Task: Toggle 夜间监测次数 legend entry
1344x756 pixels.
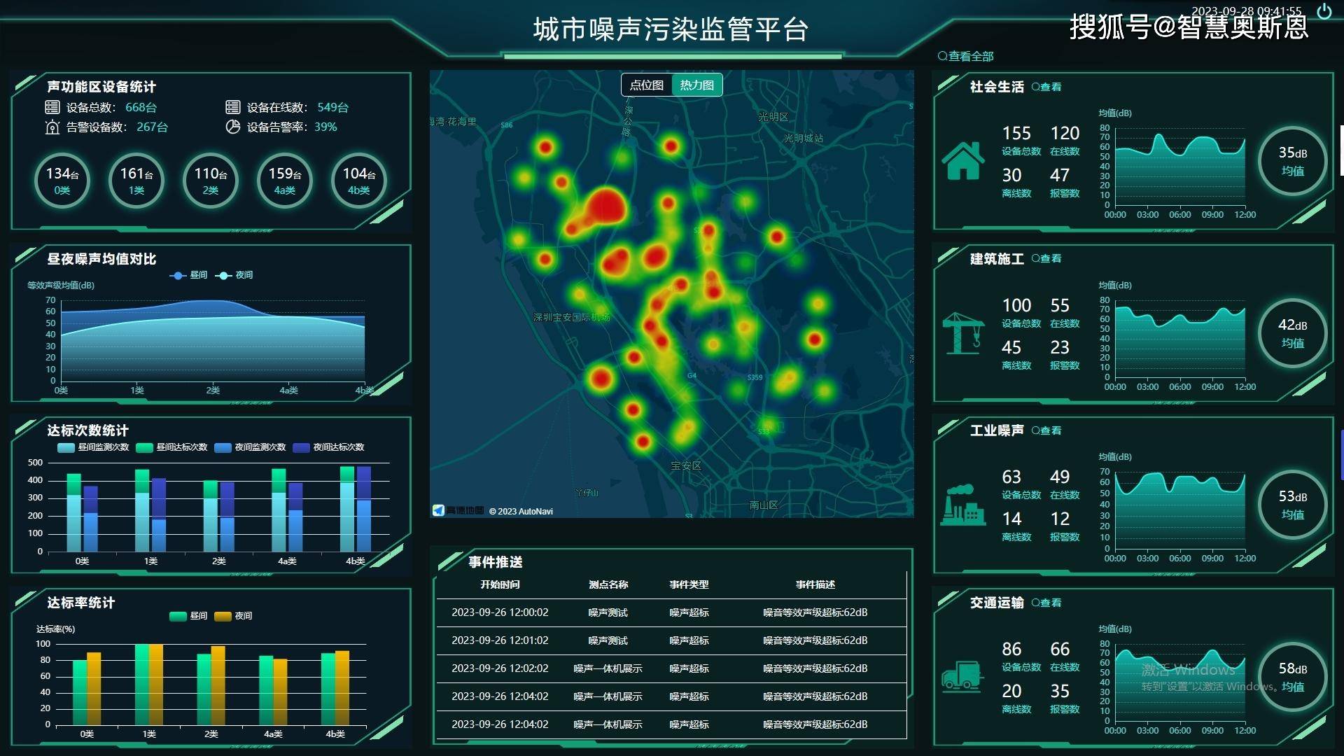Action: [250, 447]
